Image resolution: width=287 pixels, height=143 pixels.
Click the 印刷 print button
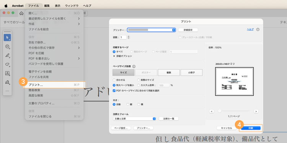coord(251,128)
